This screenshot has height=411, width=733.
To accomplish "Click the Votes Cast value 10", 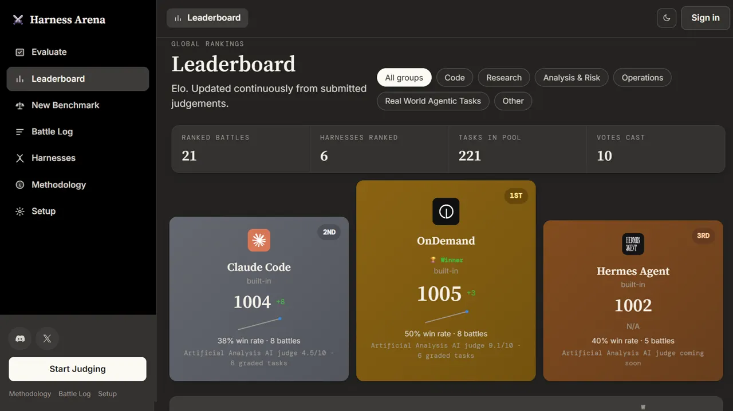I will pos(605,156).
